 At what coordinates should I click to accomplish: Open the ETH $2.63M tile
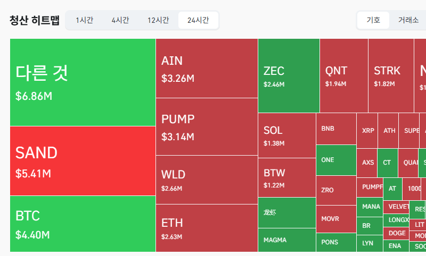click(207, 228)
